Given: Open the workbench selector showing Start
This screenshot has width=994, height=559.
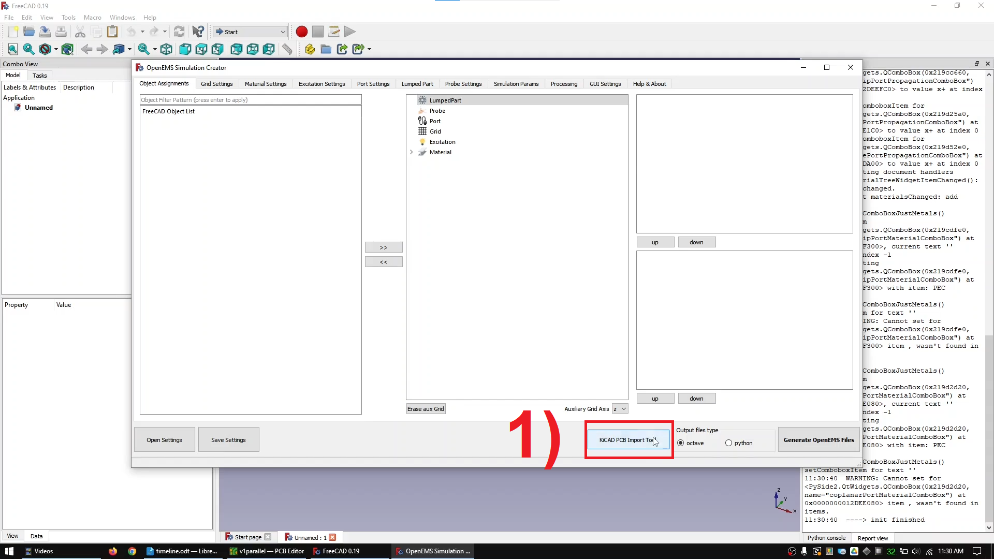Looking at the screenshot, I should pos(250,32).
